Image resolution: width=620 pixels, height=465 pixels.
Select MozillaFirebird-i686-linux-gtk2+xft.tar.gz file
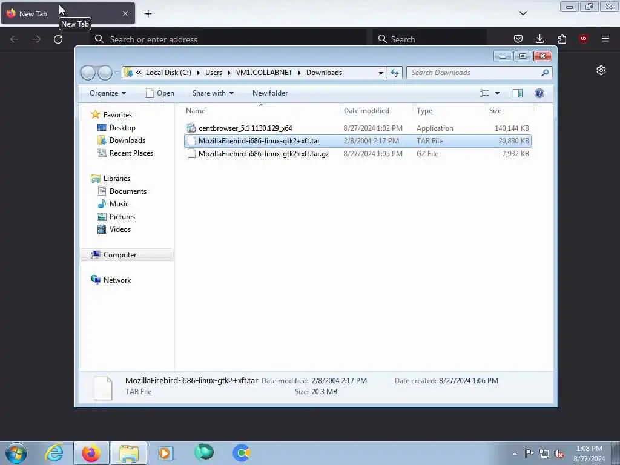click(x=357, y=153)
